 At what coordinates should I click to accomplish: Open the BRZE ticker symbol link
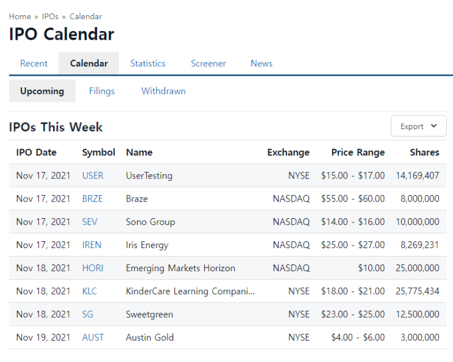[x=93, y=199]
